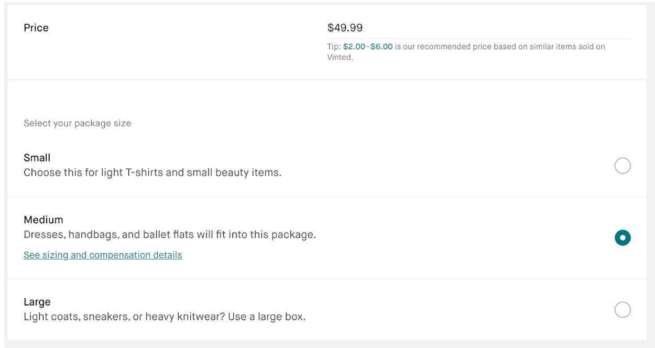Open sizing and compensation details
655x348 pixels.
102,255
